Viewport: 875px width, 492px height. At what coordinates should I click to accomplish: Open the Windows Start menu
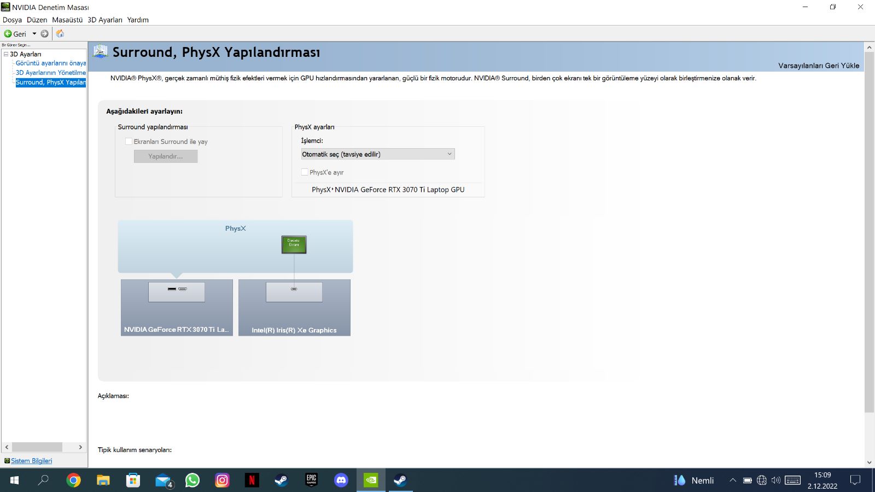pyautogui.click(x=15, y=481)
